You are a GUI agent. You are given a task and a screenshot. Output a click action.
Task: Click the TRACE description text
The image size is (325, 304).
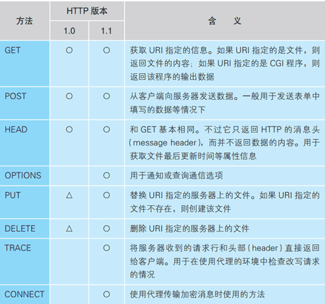tap(225, 261)
